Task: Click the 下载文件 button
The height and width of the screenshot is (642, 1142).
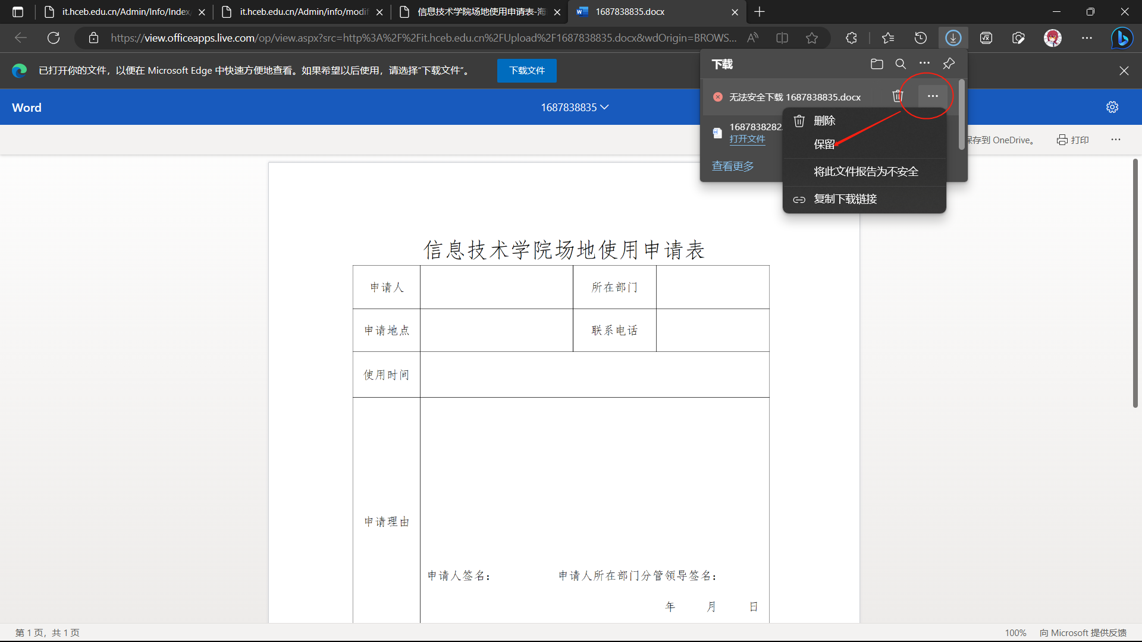Action: pos(526,71)
